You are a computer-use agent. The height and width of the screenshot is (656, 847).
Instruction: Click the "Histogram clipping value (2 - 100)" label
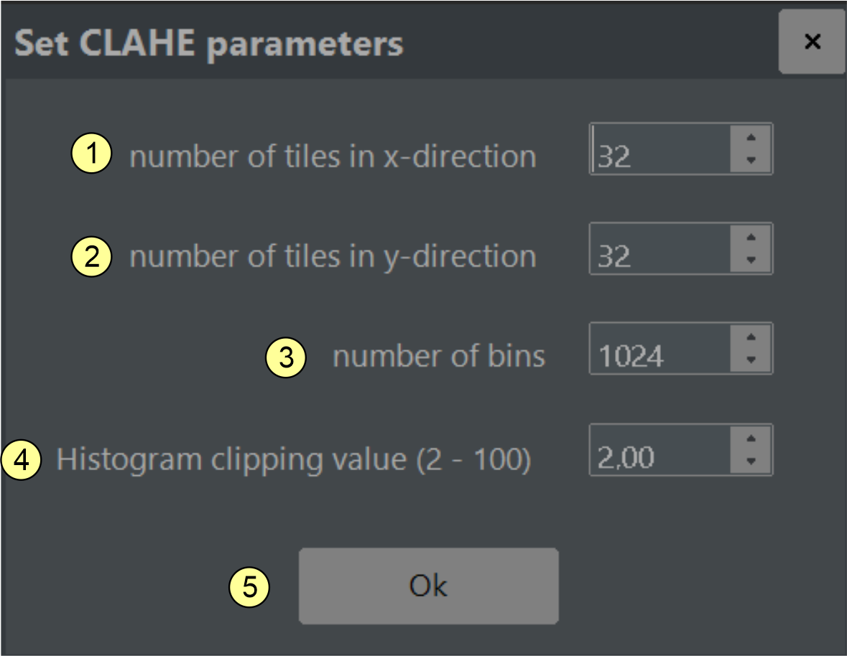click(294, 459)
